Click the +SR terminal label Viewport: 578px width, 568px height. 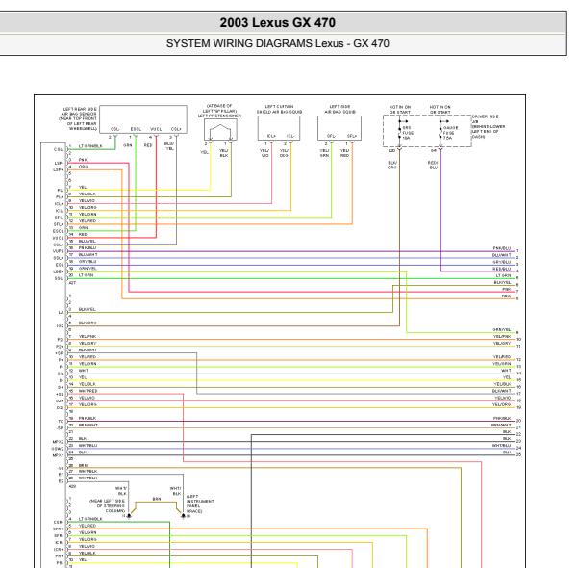[59, 353]
